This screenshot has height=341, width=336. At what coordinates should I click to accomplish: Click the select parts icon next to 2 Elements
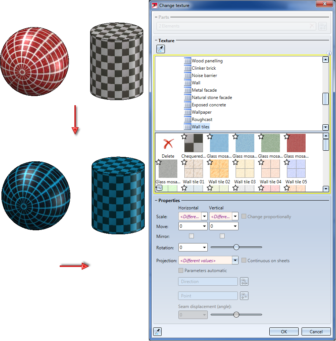tap(322, 26)
